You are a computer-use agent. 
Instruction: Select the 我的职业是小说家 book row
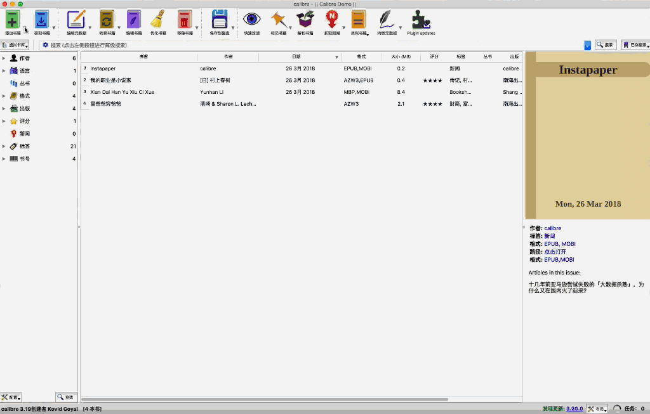click(302, 81)
